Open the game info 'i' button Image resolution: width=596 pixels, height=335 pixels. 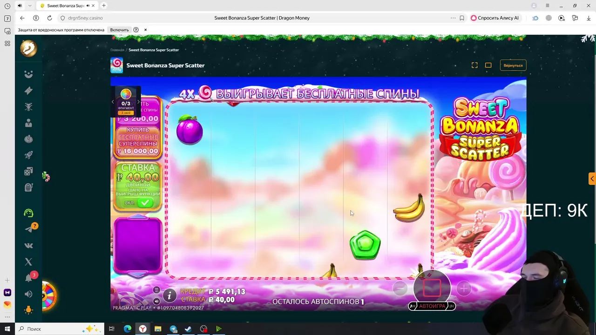point(169,295)
